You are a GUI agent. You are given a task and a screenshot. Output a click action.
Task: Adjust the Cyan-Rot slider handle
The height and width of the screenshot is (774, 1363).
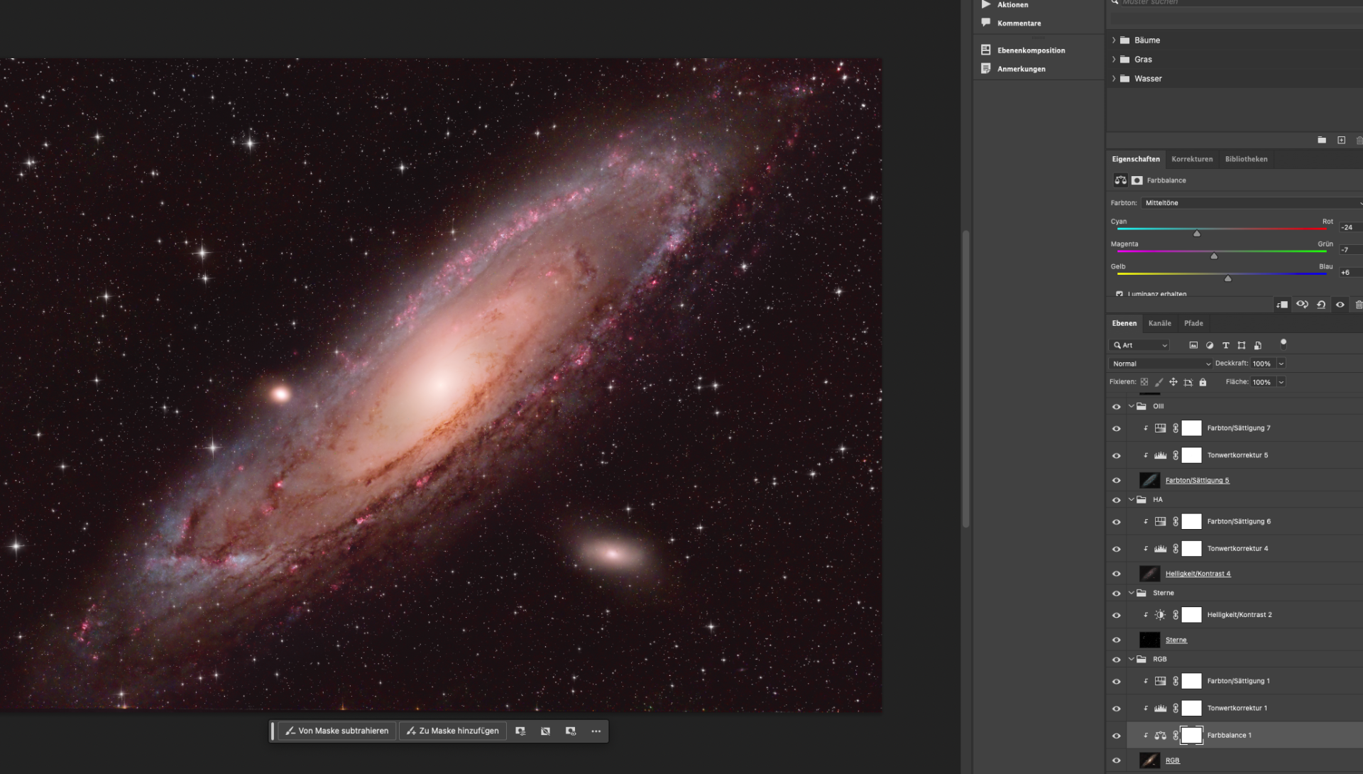pos(1197,234)
